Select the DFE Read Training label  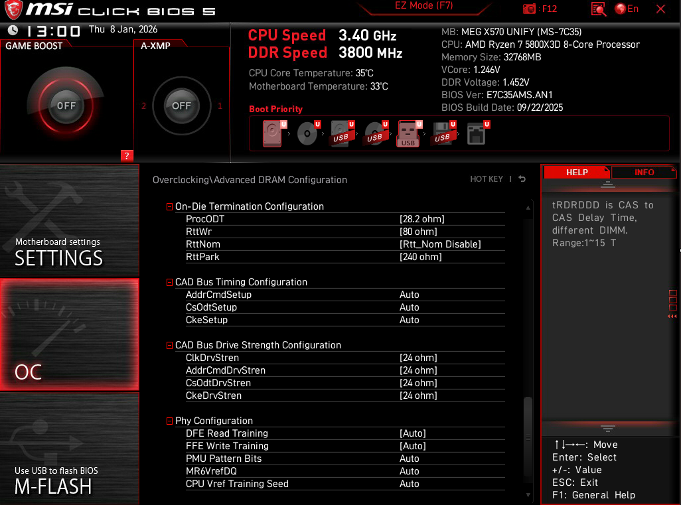pyautogui.click(x=227, y=433)
